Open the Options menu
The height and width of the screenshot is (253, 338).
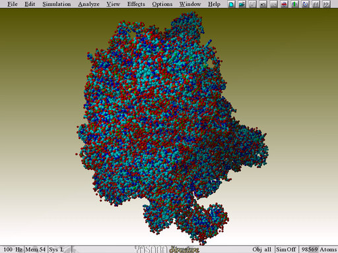tap(162, 4)
